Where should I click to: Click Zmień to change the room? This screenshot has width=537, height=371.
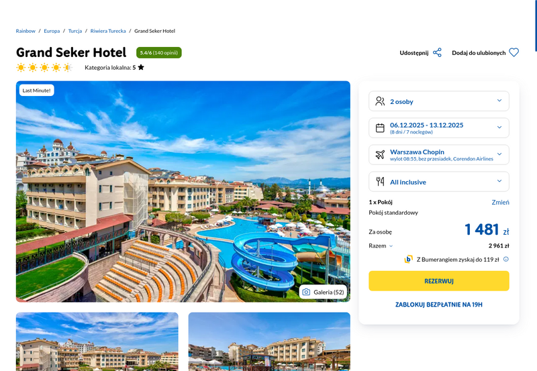500,202
